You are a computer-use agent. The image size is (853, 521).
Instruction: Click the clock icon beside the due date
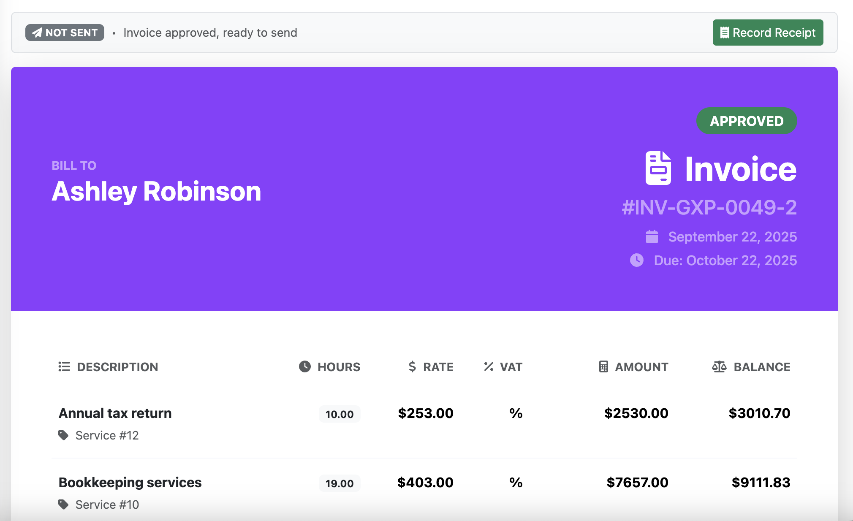637,260
